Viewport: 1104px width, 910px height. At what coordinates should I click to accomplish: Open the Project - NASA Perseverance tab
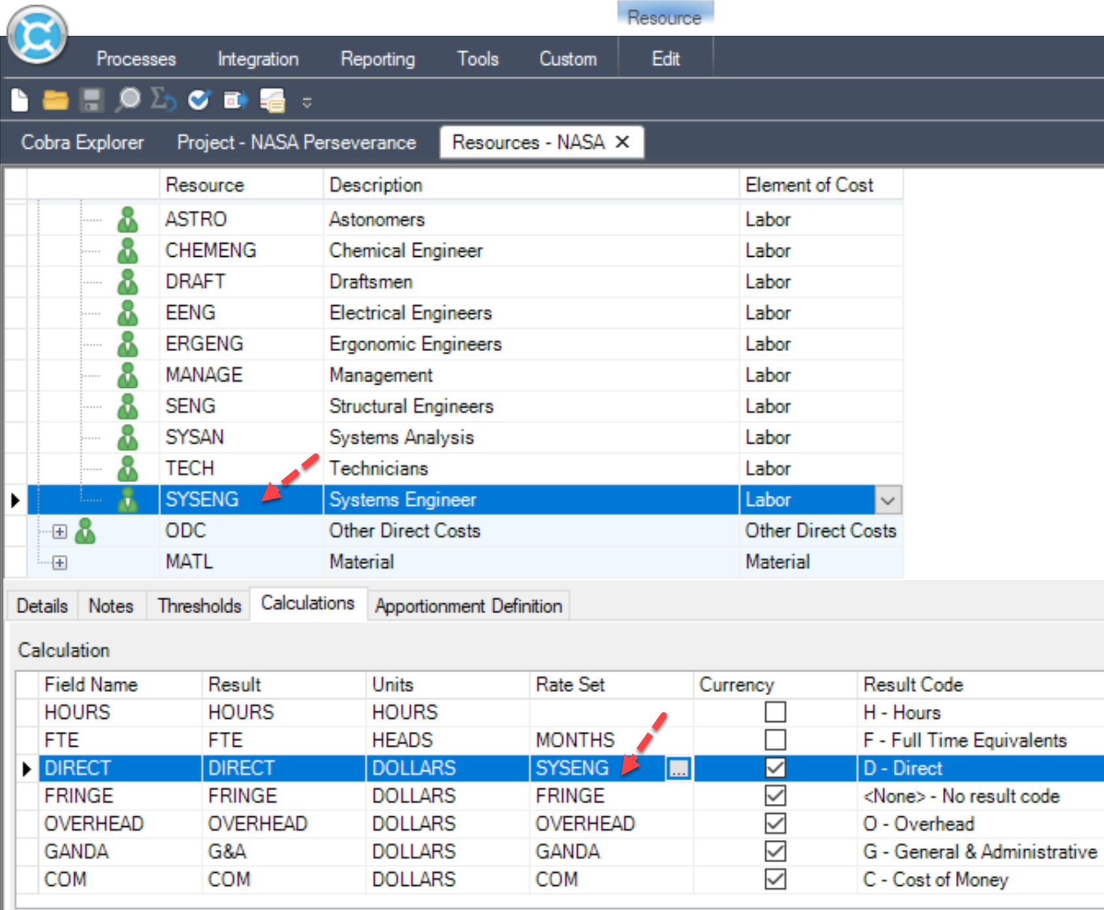coord(296,142)
